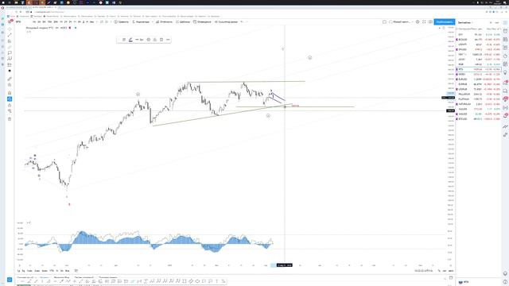The image size is (509, 286).
Task: Open the Compare symbols button
Action: 122,21
